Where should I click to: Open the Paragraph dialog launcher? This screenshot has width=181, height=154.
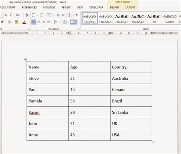coord(79,29)
